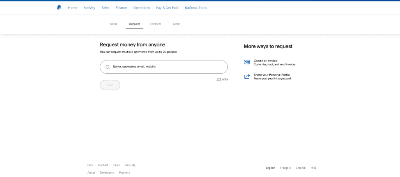The height and width of the screenshot is (177, 400).
Task: Open the About footer link
Action: [91, 173]
